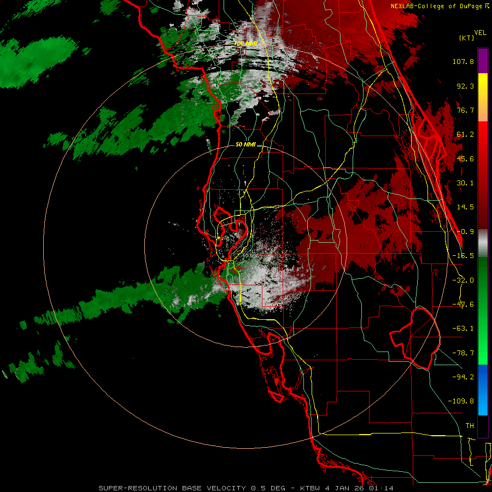Select the -94.2 scale value

tap(463, 377)
